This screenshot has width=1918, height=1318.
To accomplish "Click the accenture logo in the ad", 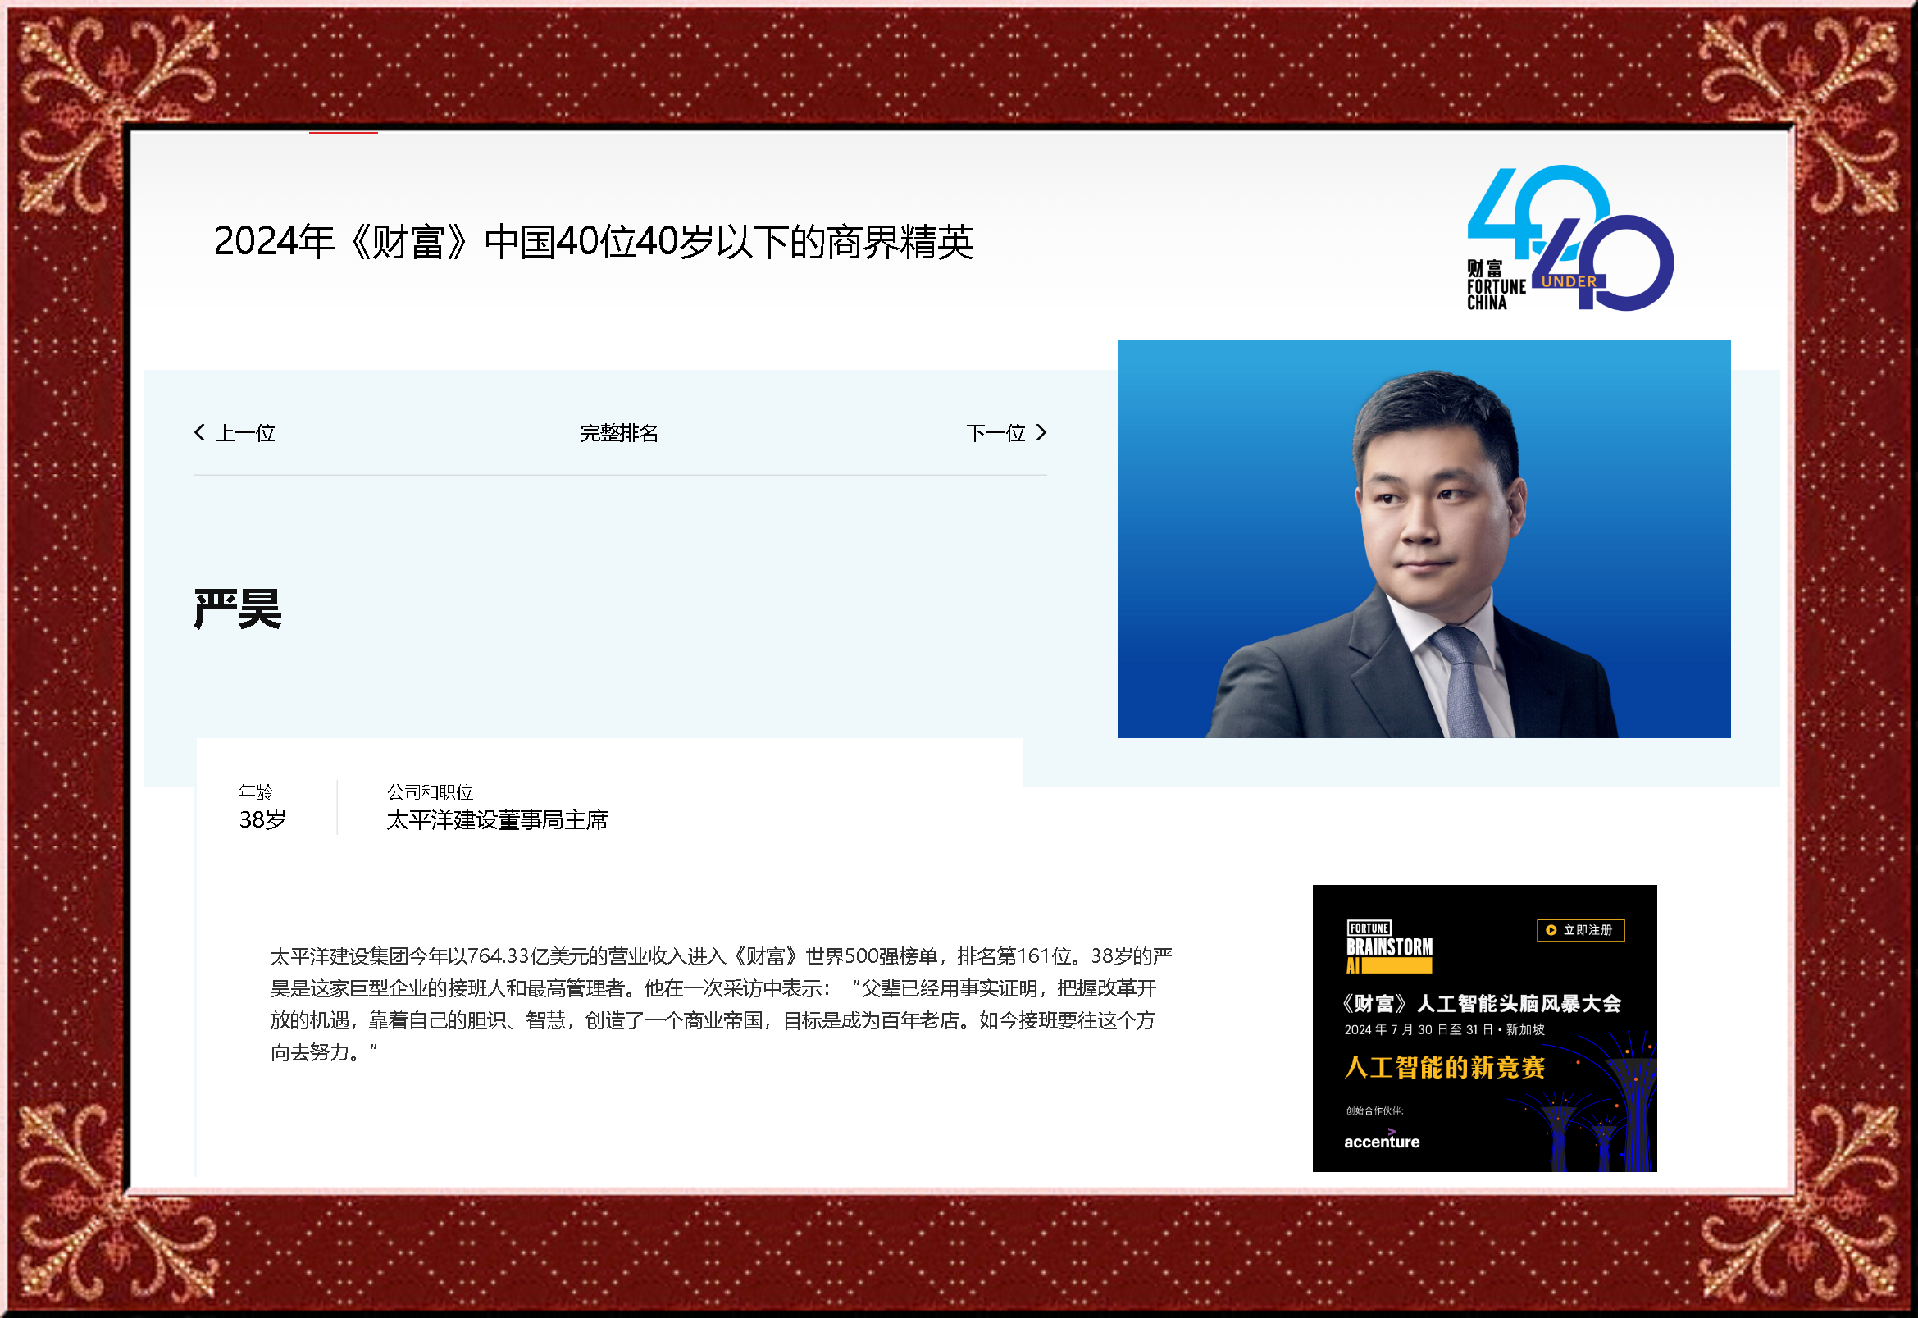I will 1382,1142.
